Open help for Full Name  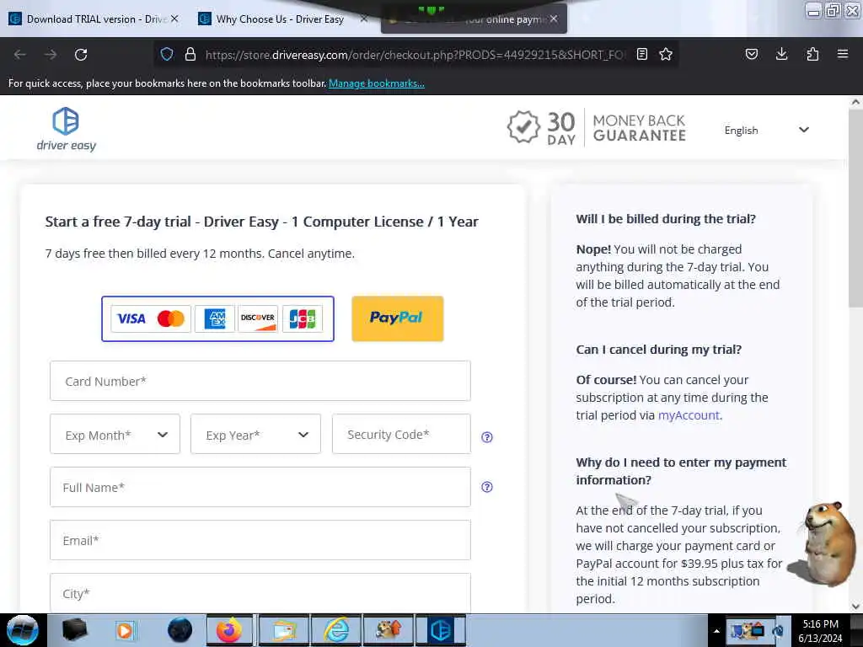click(487, 487)
